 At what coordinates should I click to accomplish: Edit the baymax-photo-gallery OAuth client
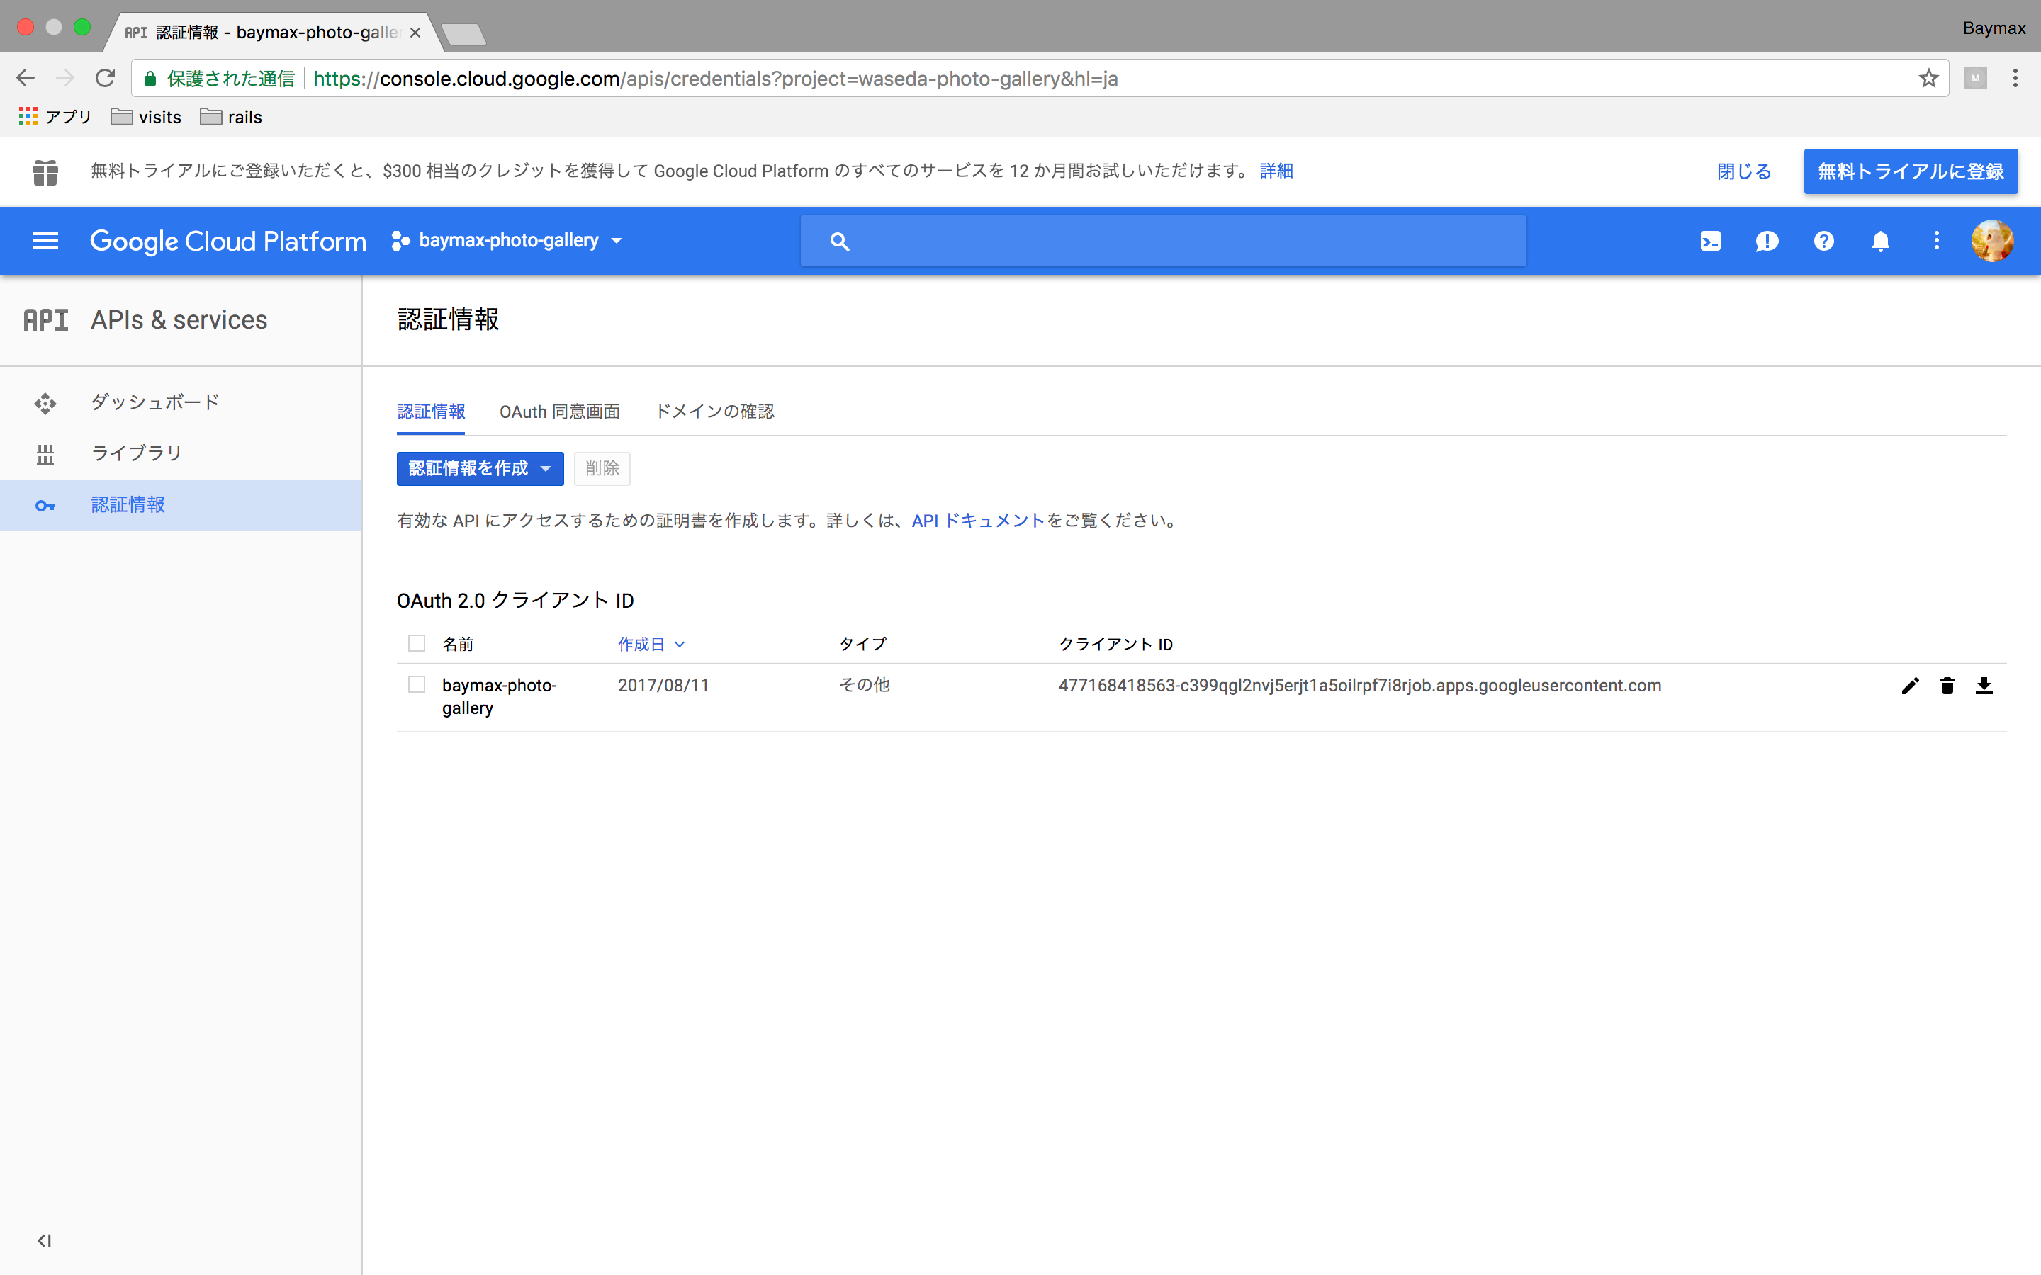[x=1911, y=686]
